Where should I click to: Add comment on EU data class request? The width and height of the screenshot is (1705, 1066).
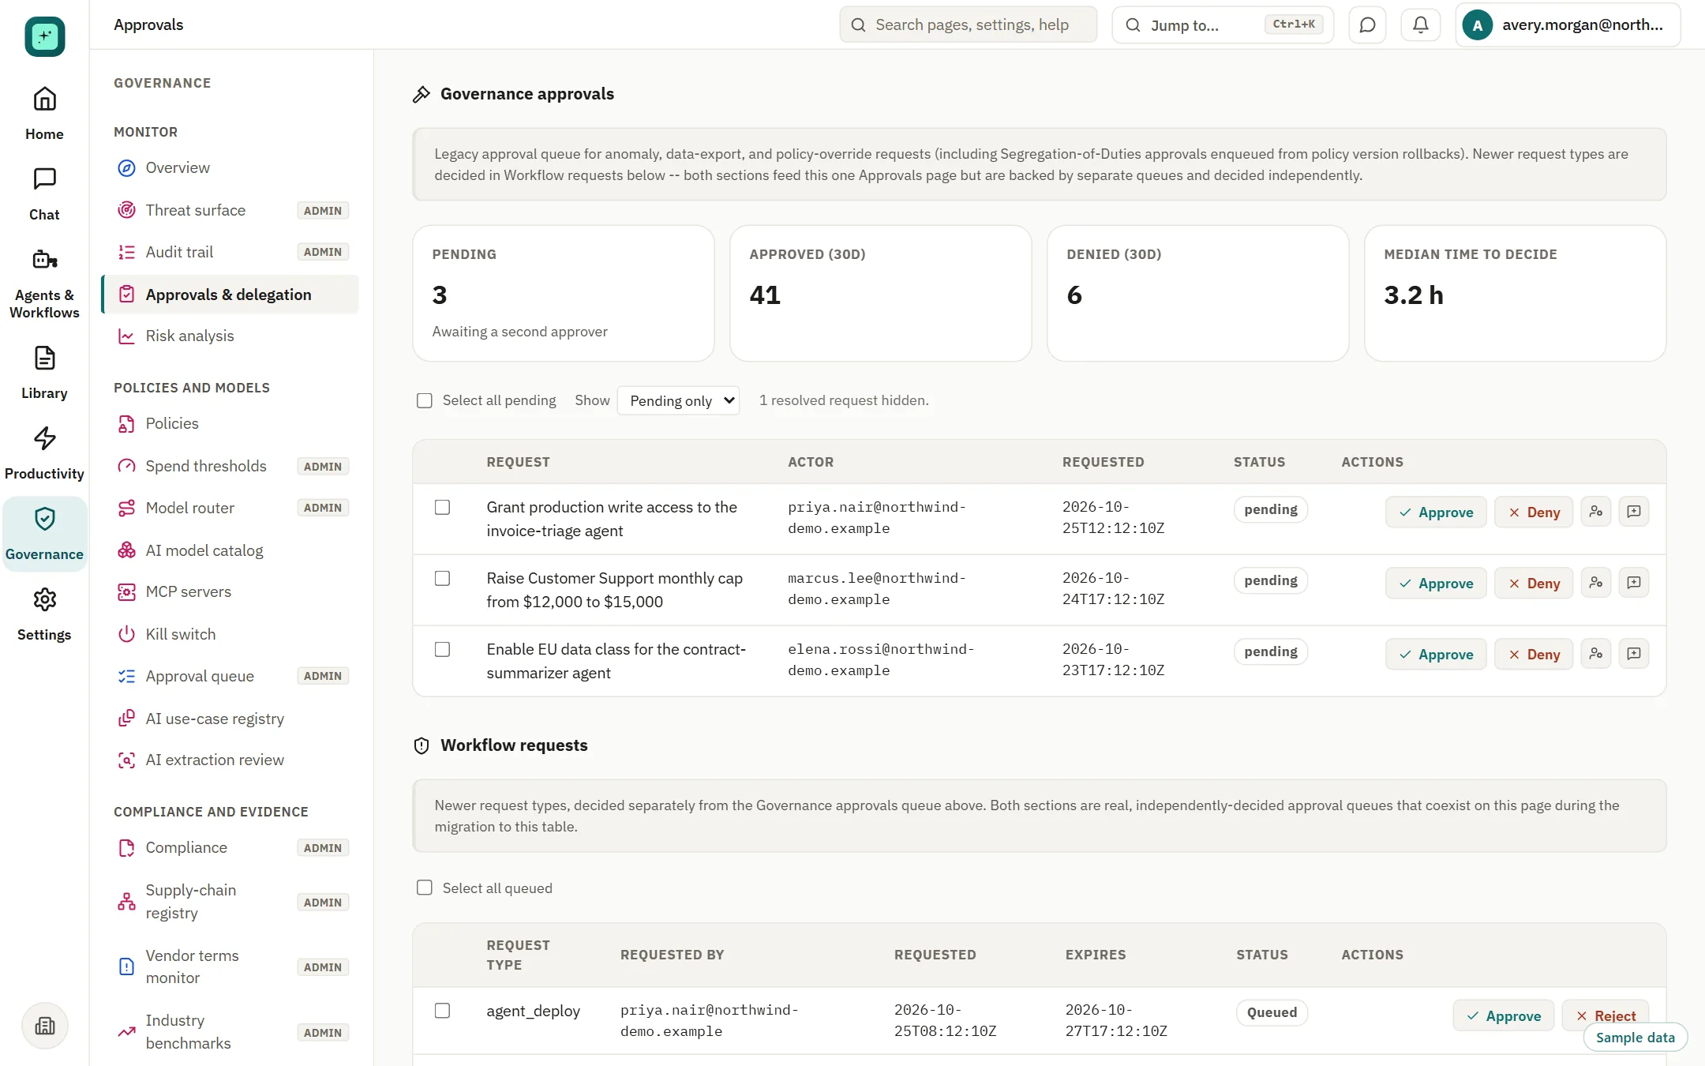1634,654
